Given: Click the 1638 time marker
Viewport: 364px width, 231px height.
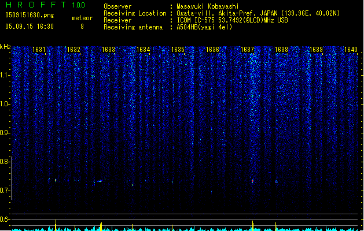Looking at the screenshot, I should (281, 50).
